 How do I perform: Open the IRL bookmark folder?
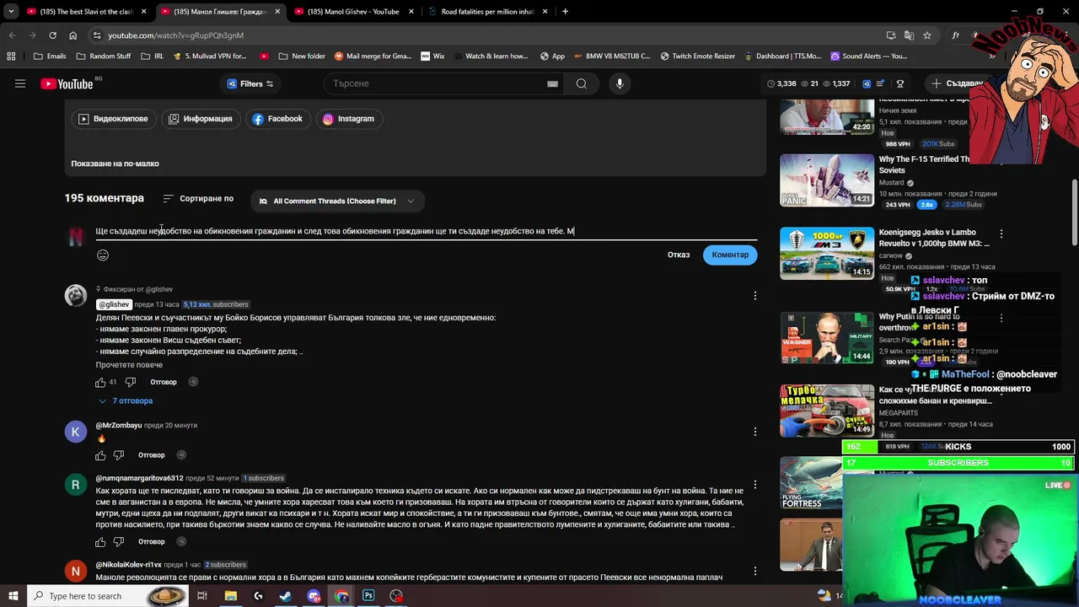coord(153,56)
